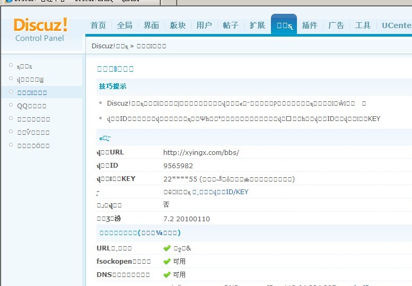Open the second sidebar menu item
Image resolution: width=412 pixels, height=286 pixels.
coord(30,80)
